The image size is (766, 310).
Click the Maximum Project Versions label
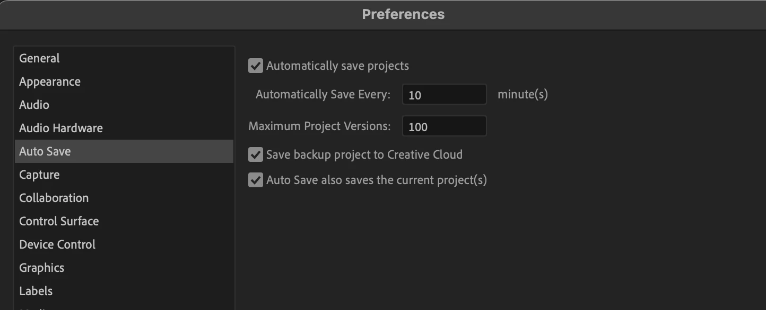coord(319,126)
